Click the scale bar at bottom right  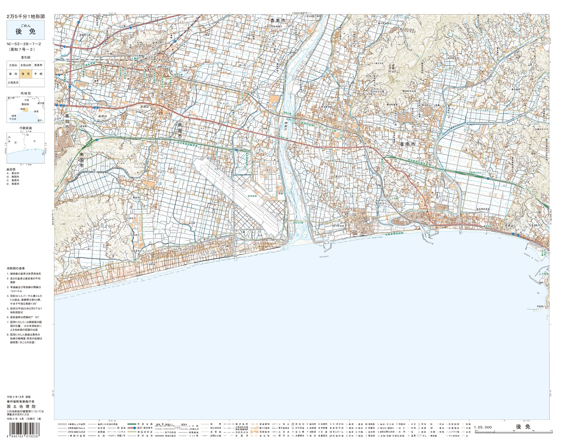[x=513, y=432]
